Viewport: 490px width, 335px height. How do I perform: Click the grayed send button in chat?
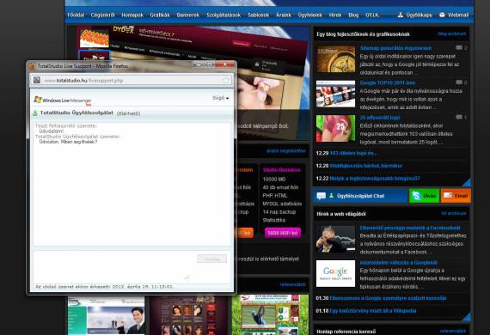click(211, 259)
